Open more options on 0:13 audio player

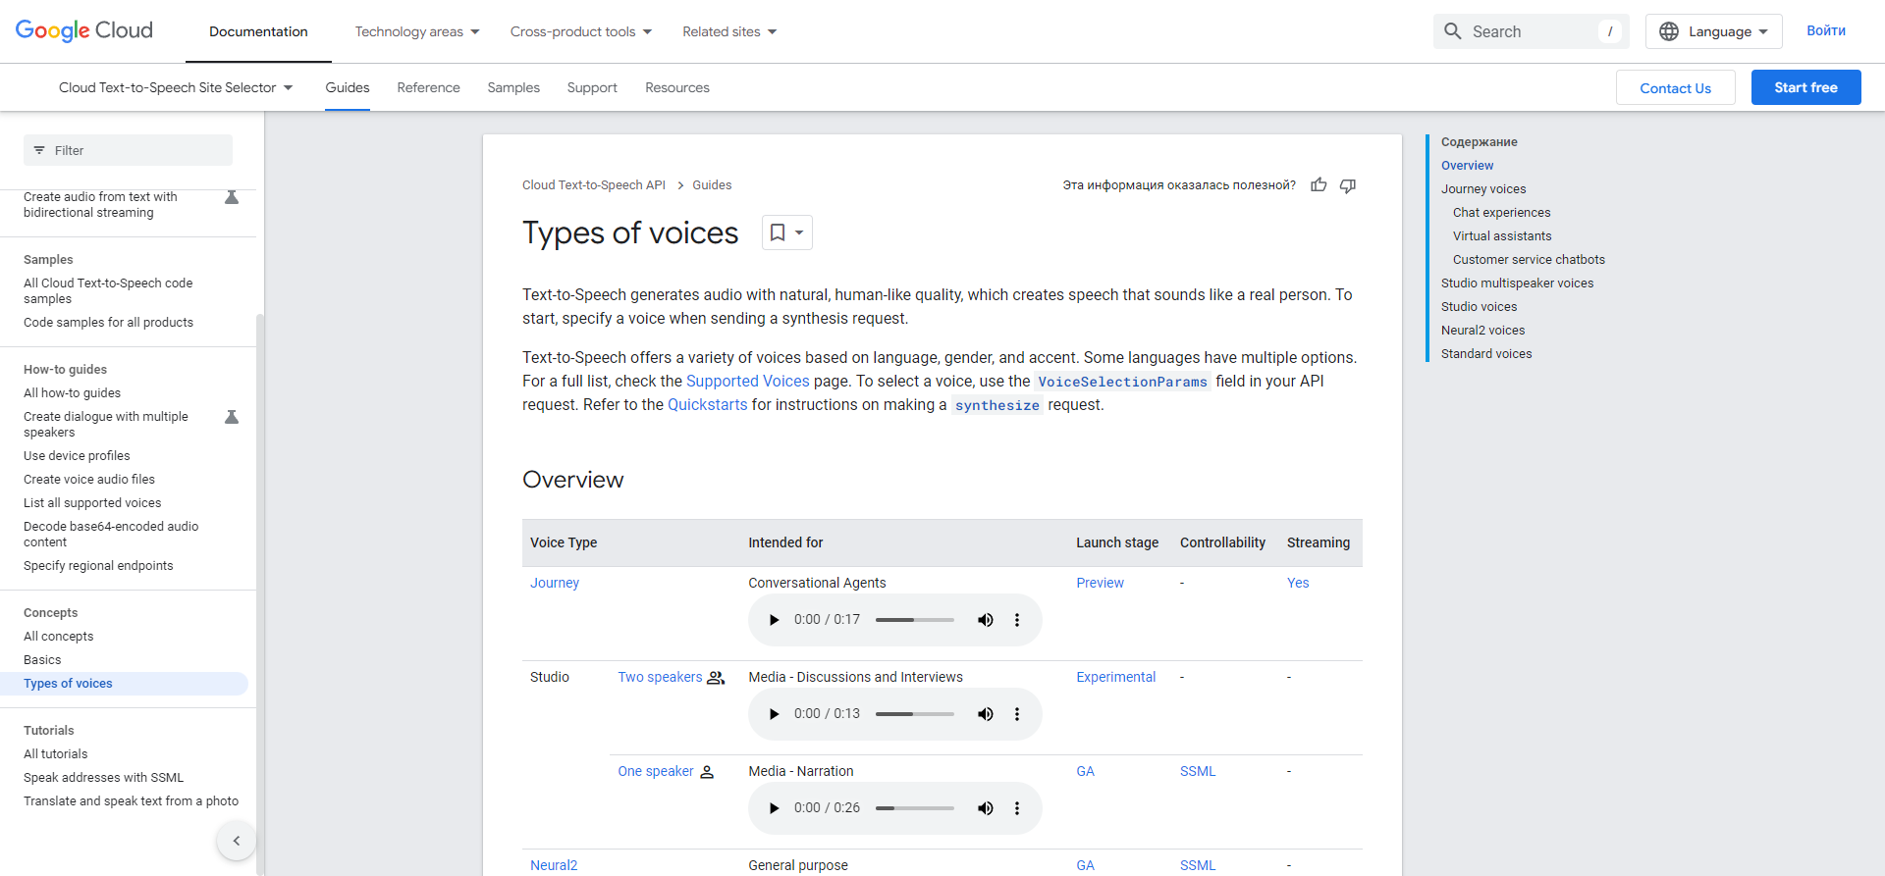1017,714
